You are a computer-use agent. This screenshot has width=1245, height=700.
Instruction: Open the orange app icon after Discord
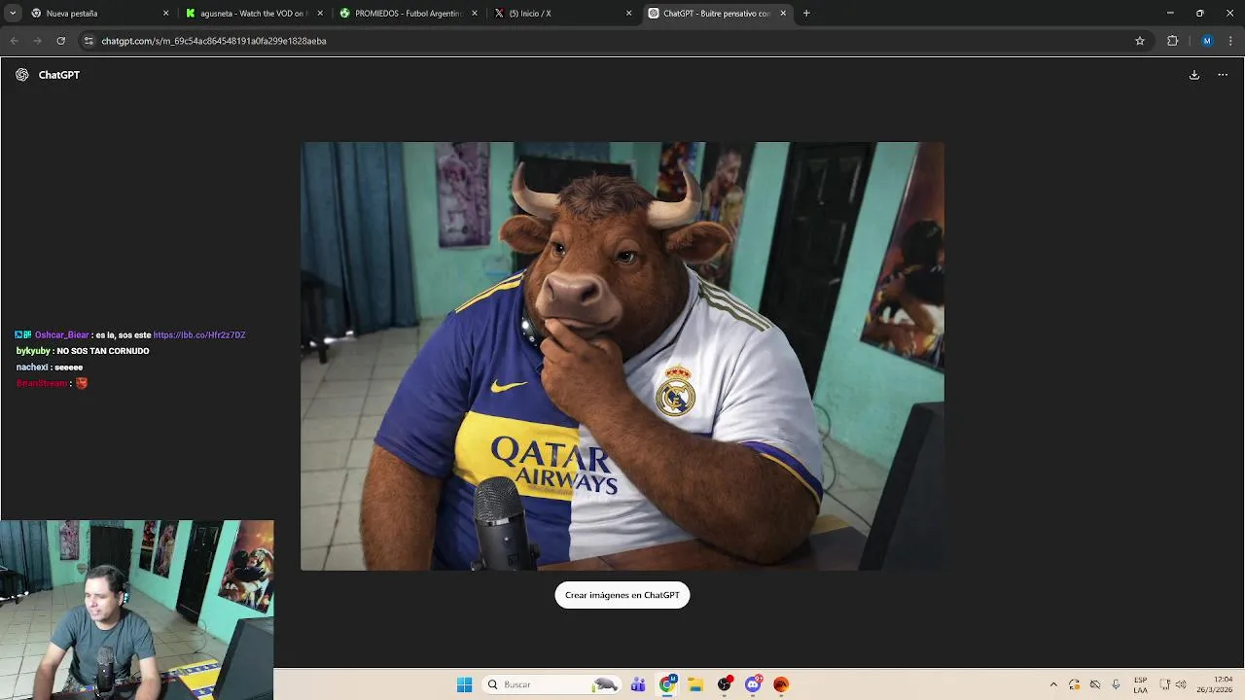(781, 684)
